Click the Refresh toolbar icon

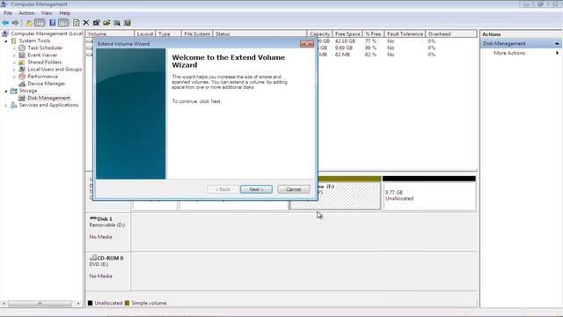coord(77,23)
